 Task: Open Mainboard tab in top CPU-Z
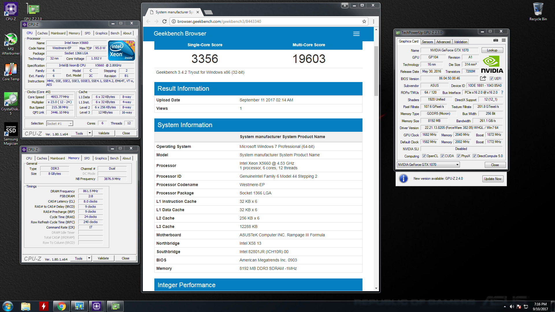(58, 33)
